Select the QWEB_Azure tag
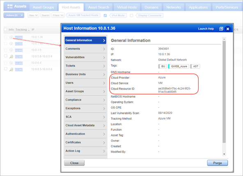This screenshot has height=176, width=243. (179, 67)
